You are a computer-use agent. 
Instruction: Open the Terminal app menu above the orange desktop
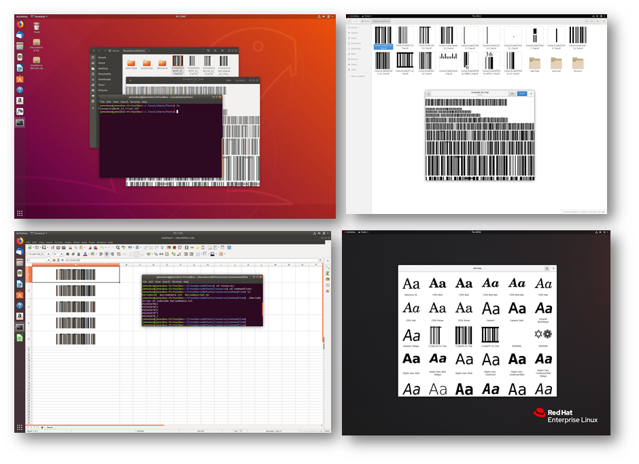pyautogui.click(x=39, y=16)
